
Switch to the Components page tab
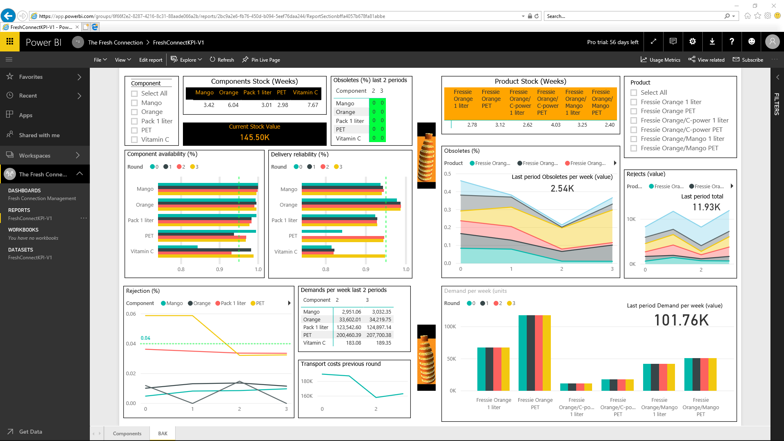[127, 434]
